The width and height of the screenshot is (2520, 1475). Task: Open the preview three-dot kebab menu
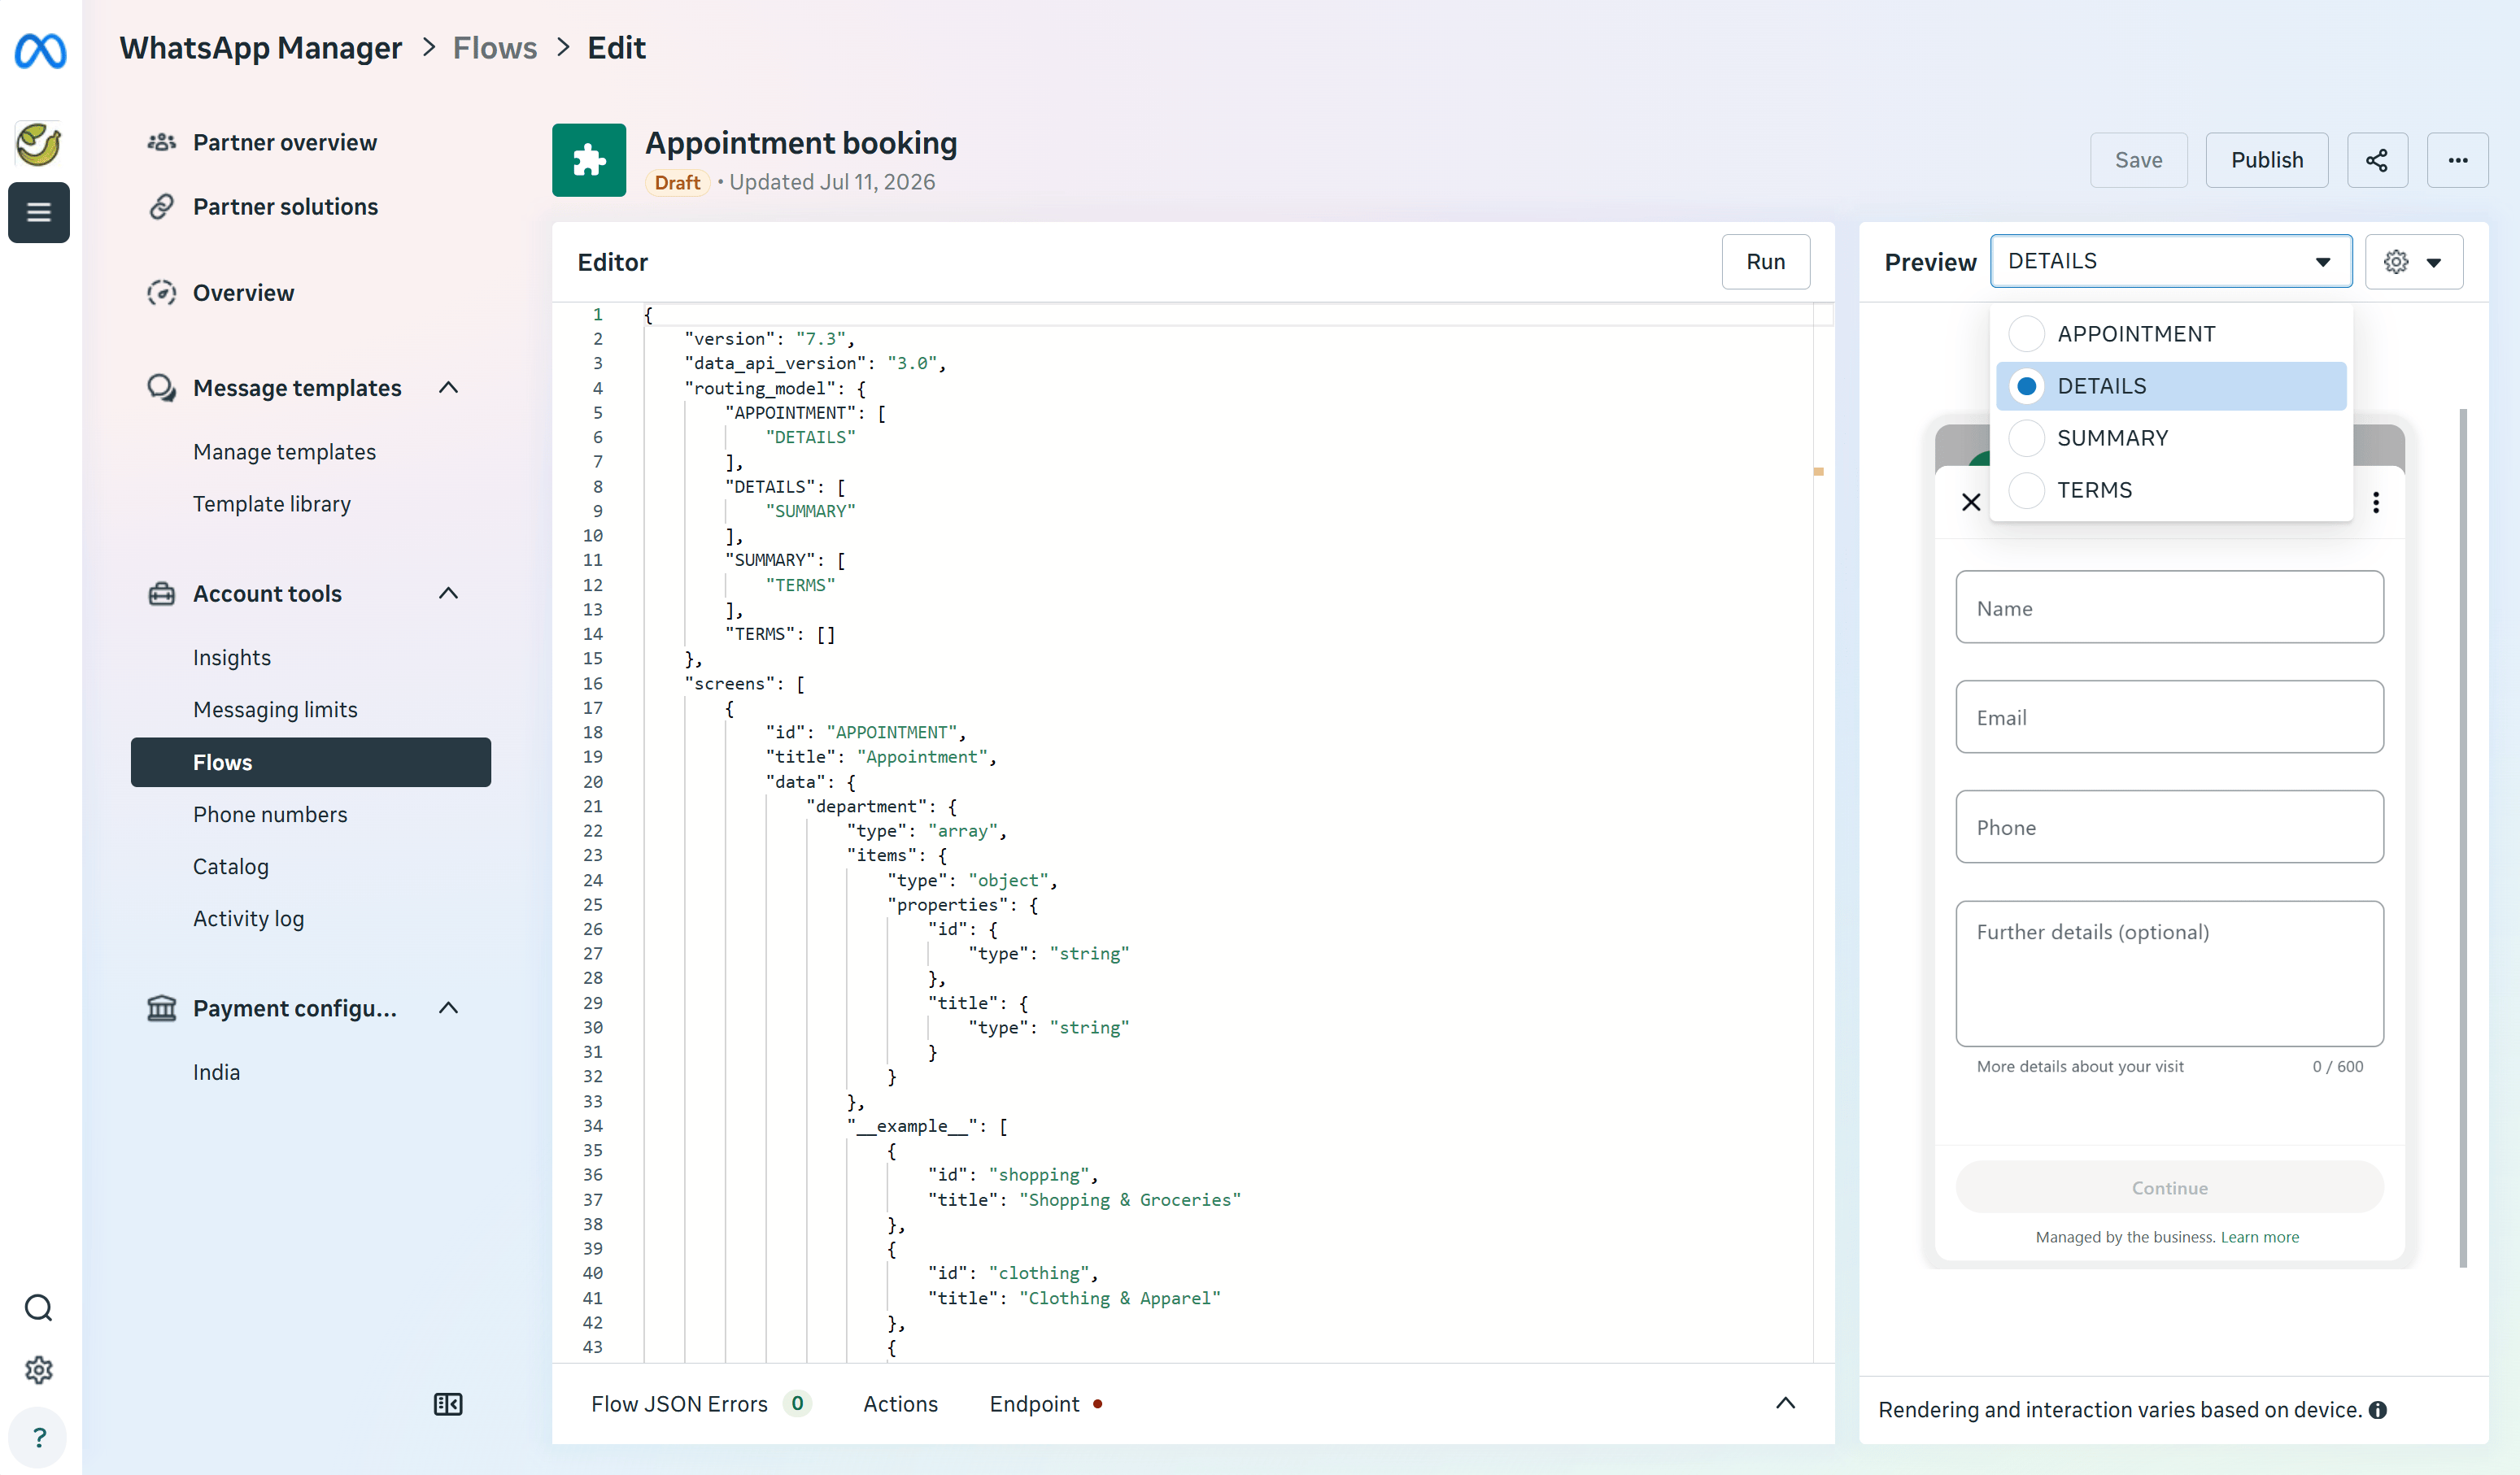pyautogui.click(x=2376, y=502)
